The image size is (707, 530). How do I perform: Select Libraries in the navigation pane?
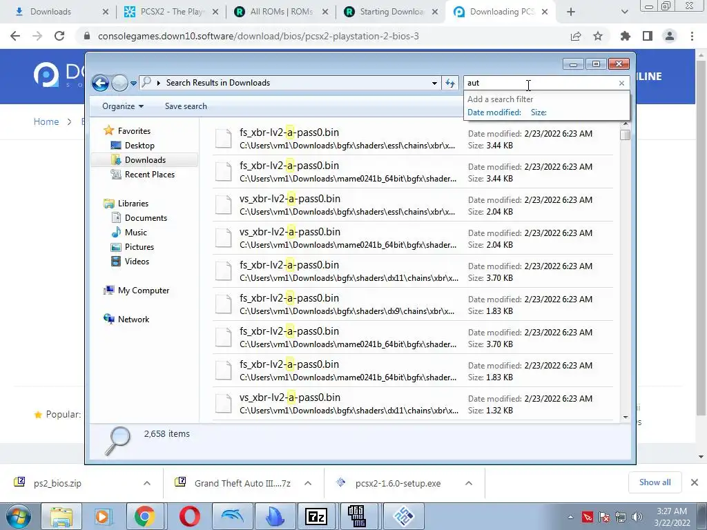pos(133,204)
